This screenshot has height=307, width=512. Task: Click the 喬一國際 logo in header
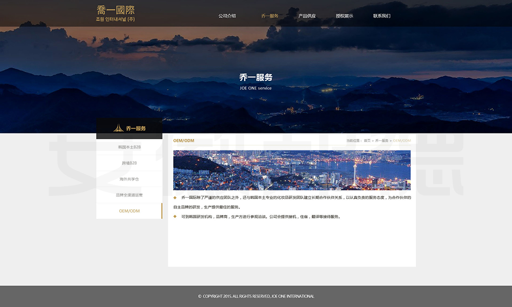(116, 13)
